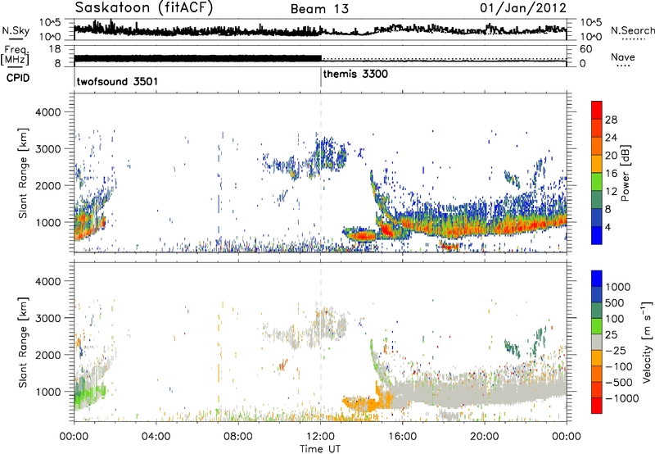This screenshot has height=454, width=655.
Task: Click the '60' tick of Nave axis
Action: (586, 49)
